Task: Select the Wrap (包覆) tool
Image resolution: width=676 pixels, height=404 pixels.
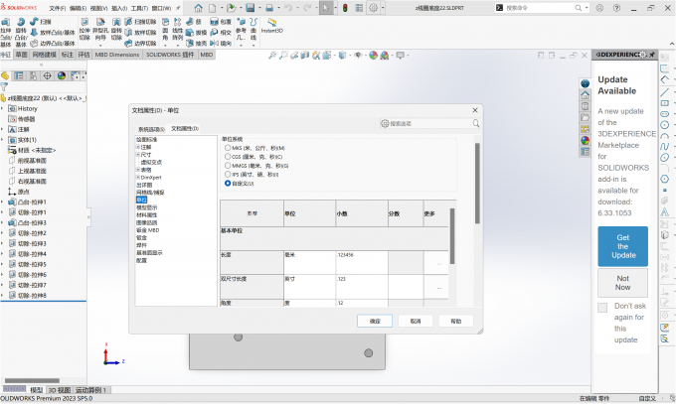Action: point(221,22)
